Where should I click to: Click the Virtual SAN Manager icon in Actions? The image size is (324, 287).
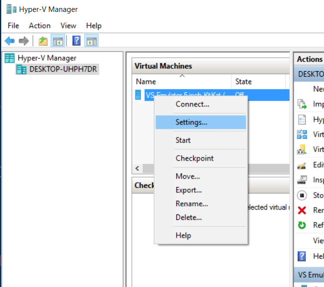tap(302, 149)
